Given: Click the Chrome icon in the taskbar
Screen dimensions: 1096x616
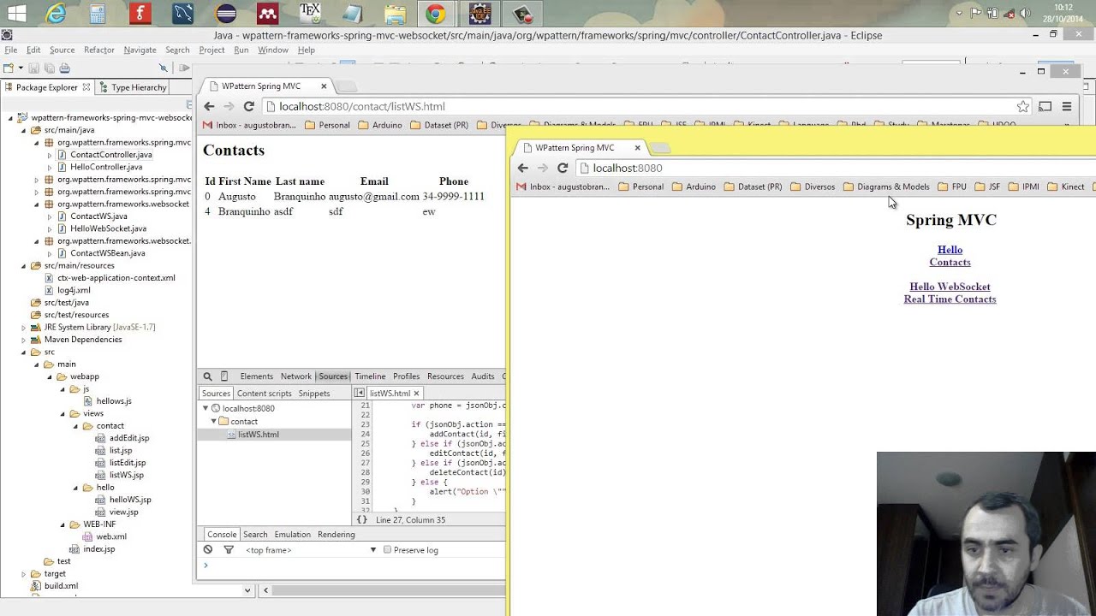Looking at the screenshot, I should pyautogui.click(x=435, y=14).
